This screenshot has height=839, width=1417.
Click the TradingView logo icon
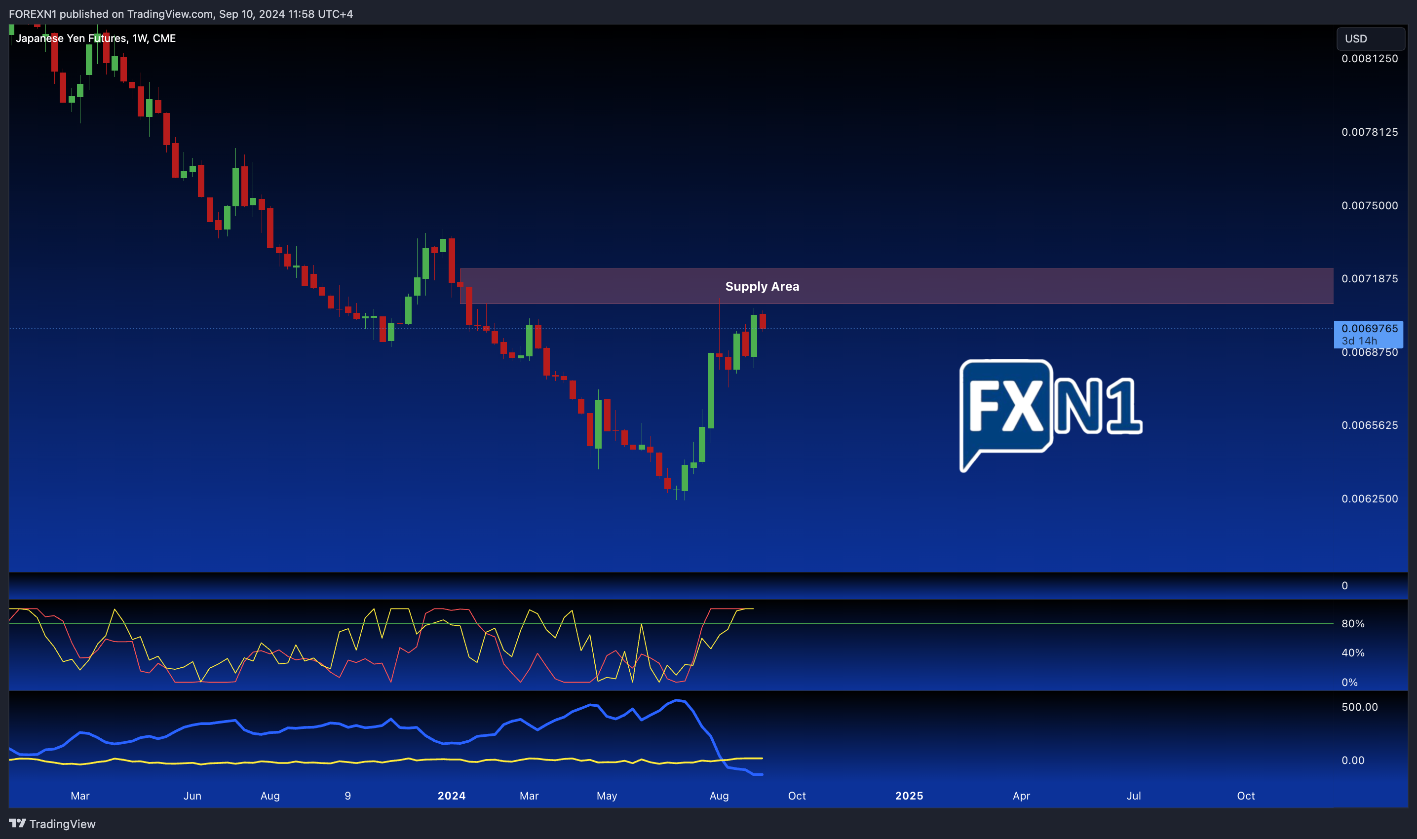click(18, 823)
